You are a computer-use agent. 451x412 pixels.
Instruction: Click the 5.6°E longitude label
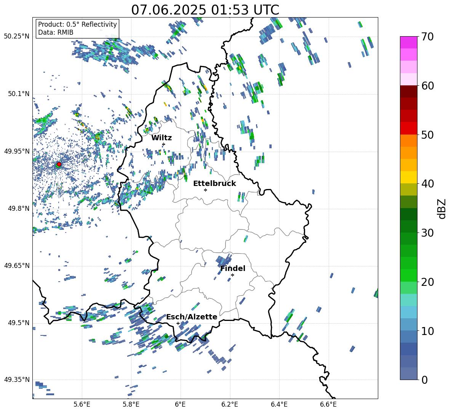coord(82,405)
